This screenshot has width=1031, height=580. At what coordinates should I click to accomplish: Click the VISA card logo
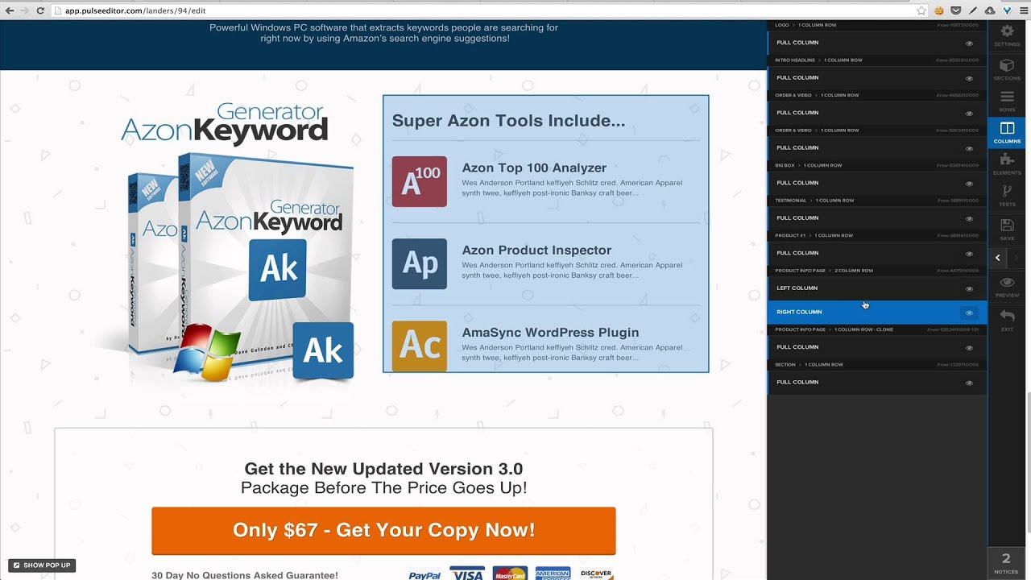click(467, 574)
